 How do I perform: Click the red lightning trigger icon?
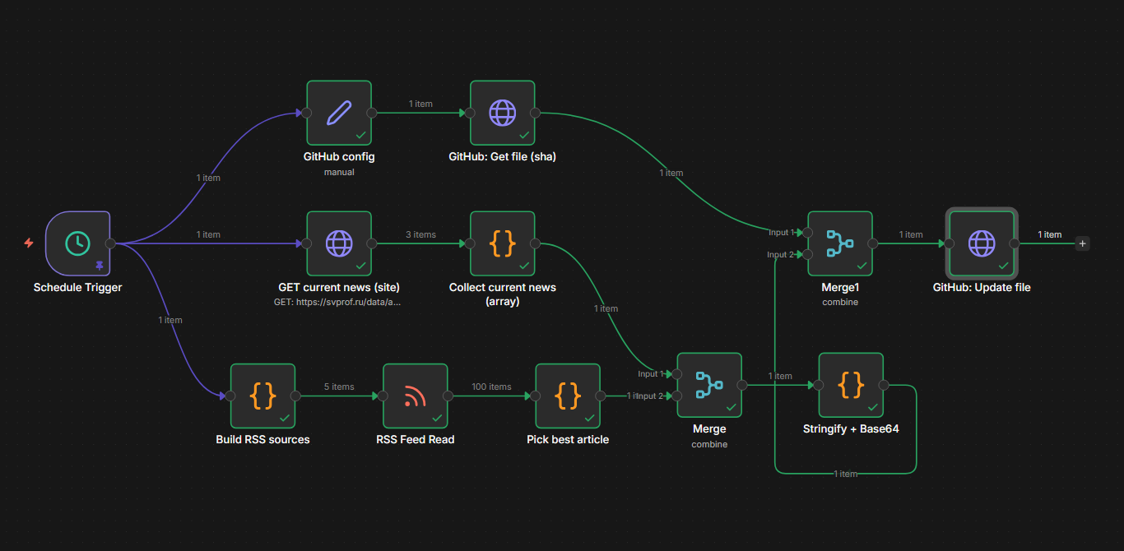[29, 243]
